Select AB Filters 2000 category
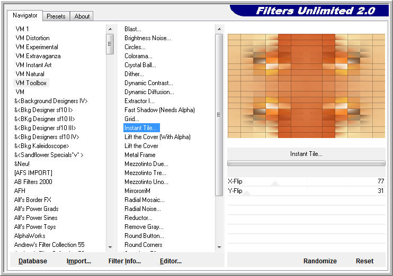The image size is (393, 276). 33,182
